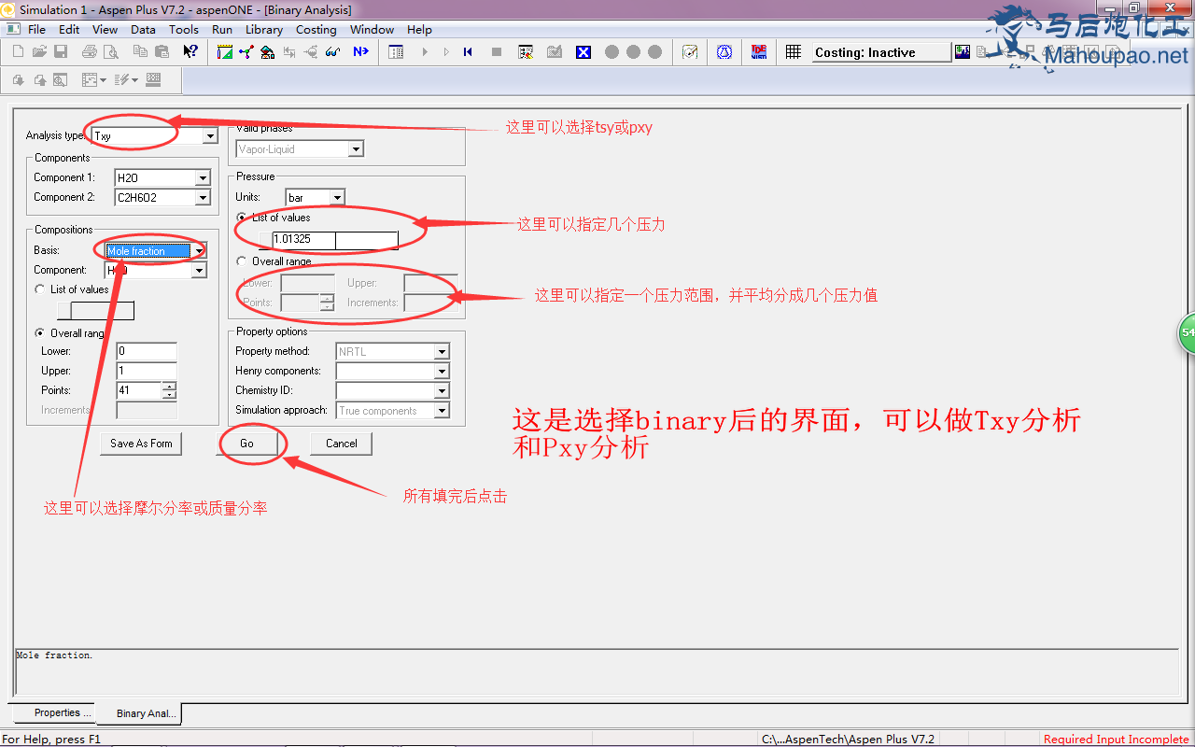Activate the What's This help pointer icon
This screenshot has width=1195, height=747.
[x=190, y=52]
